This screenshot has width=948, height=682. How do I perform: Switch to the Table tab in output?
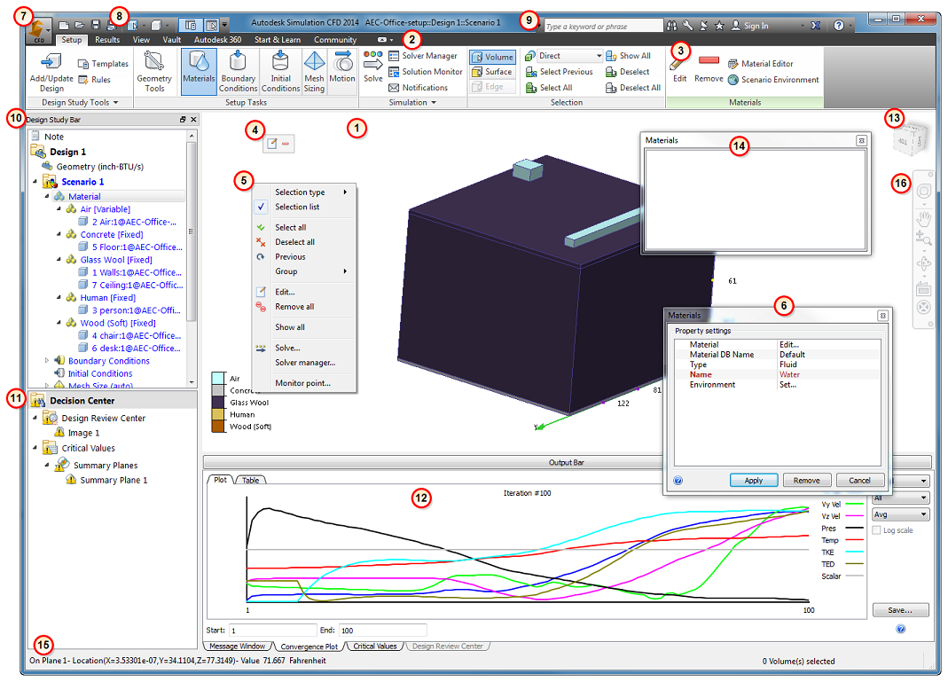click(x=250, y=480)
